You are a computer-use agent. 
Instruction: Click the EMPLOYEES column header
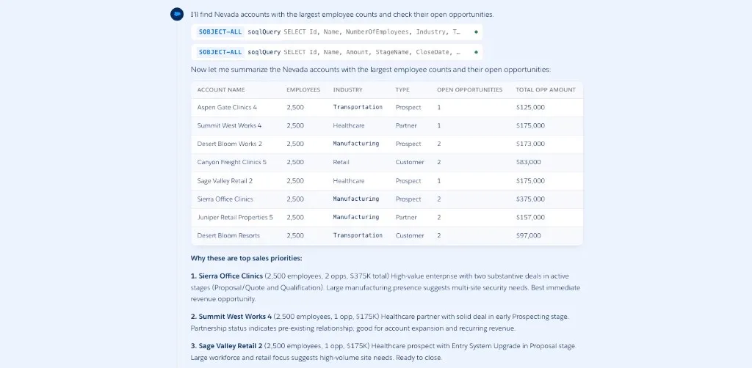pyautogui.click(x=303, y=90)
